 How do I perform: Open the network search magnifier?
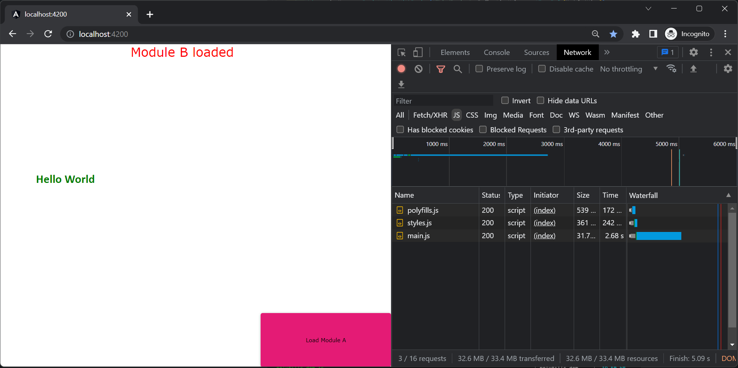pos(457,69)
